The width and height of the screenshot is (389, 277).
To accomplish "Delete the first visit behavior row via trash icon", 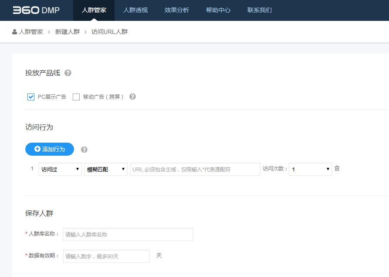I will pos(337,168).
